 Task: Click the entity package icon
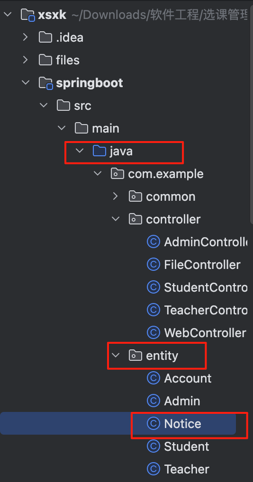pos(135,356)
